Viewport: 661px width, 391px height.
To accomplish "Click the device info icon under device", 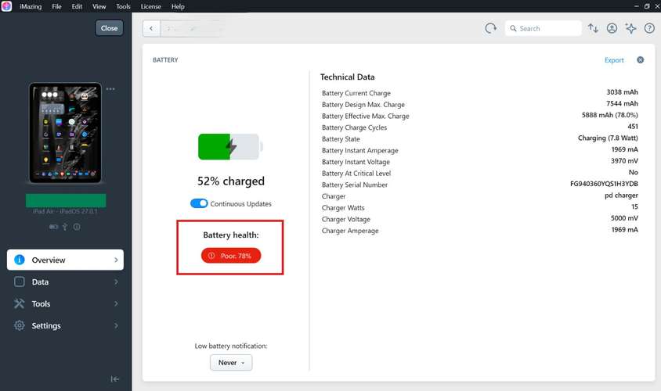I will point(77,227).
